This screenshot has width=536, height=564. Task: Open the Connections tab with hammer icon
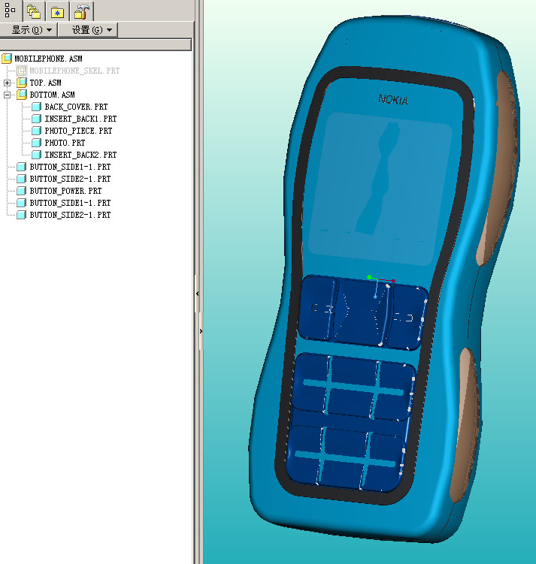(82, 11)
